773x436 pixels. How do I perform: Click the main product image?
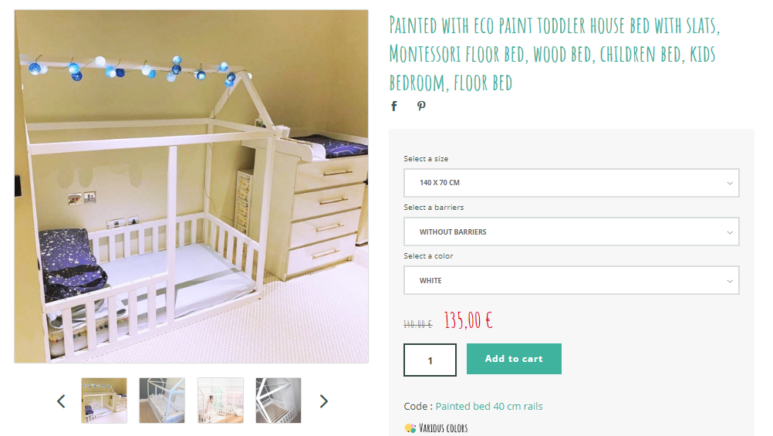[191, 187]
